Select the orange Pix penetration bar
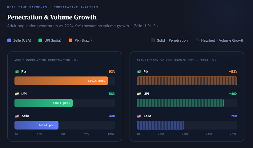 tap(61, 81)
